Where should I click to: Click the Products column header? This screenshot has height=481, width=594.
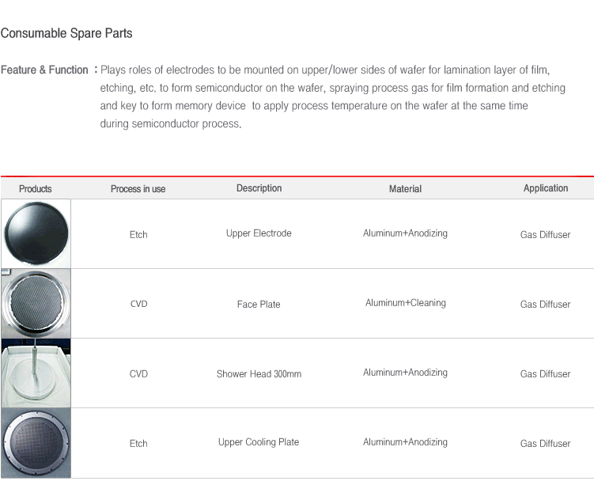click(36, 189)
